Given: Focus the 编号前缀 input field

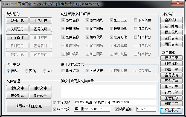Looking at the screenshot, I should (146, 109).
